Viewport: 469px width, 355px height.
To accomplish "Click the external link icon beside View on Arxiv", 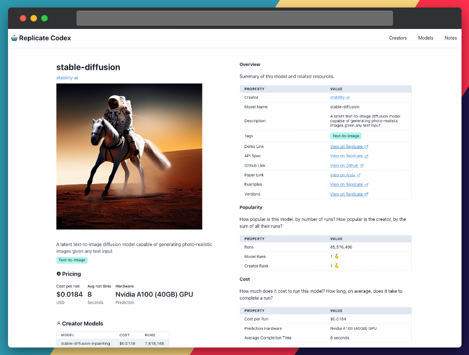I will 359,175.
